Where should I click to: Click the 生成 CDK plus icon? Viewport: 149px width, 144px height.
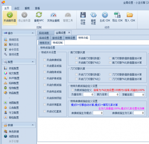[105, 15]
